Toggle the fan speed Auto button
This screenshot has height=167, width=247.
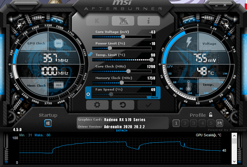pyautogui.click(x=154, y=97)
